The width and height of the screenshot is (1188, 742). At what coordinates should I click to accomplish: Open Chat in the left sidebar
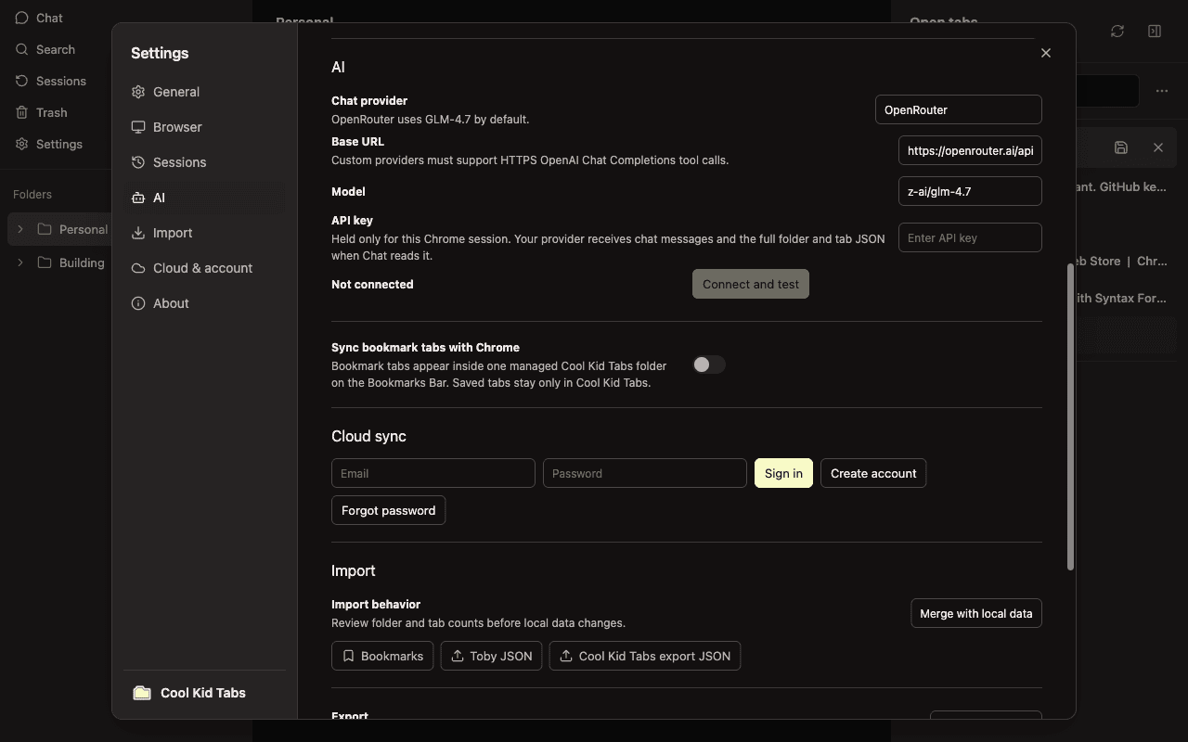pyautogui.click(x=49, y=18)
